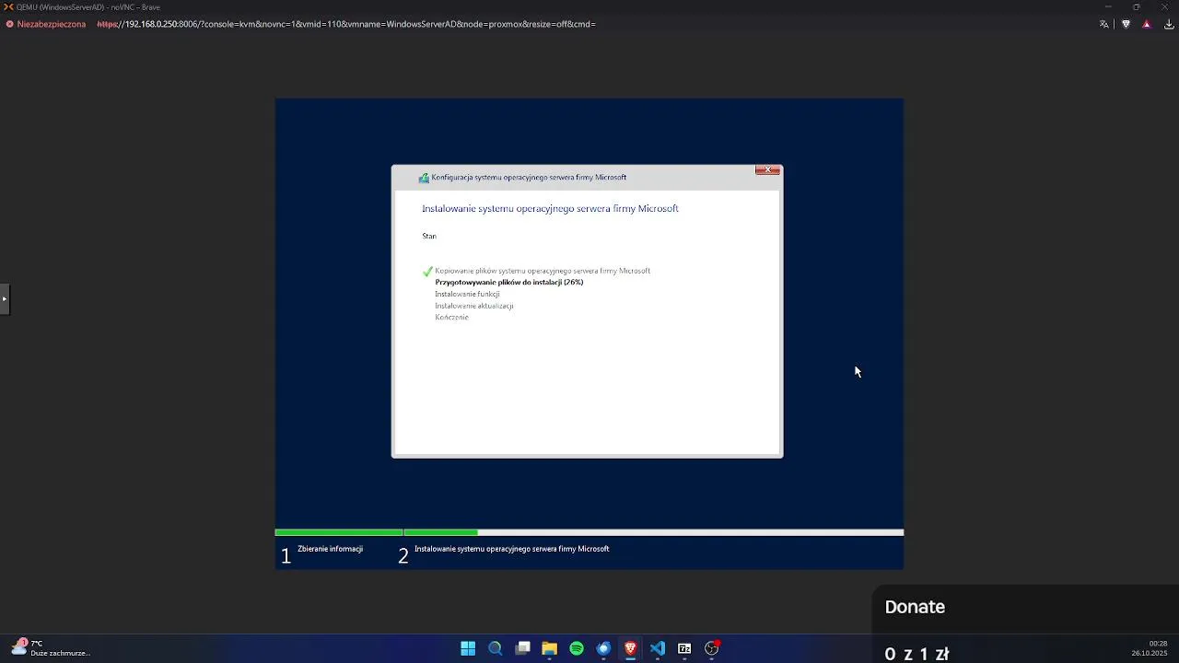Image resolution: width=1179 pixels, height=663 pixels.
Task: Open Thunderbird icon on taskbar
Action: 603,648
